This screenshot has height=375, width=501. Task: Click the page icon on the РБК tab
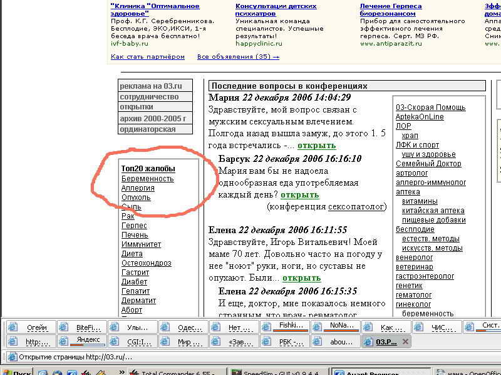click(x=267, y=342)
